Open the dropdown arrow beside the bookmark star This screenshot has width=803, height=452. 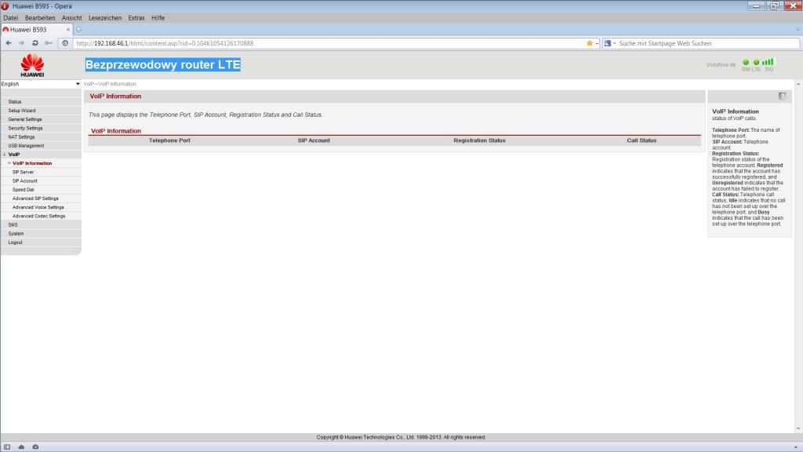pos(597,44)
